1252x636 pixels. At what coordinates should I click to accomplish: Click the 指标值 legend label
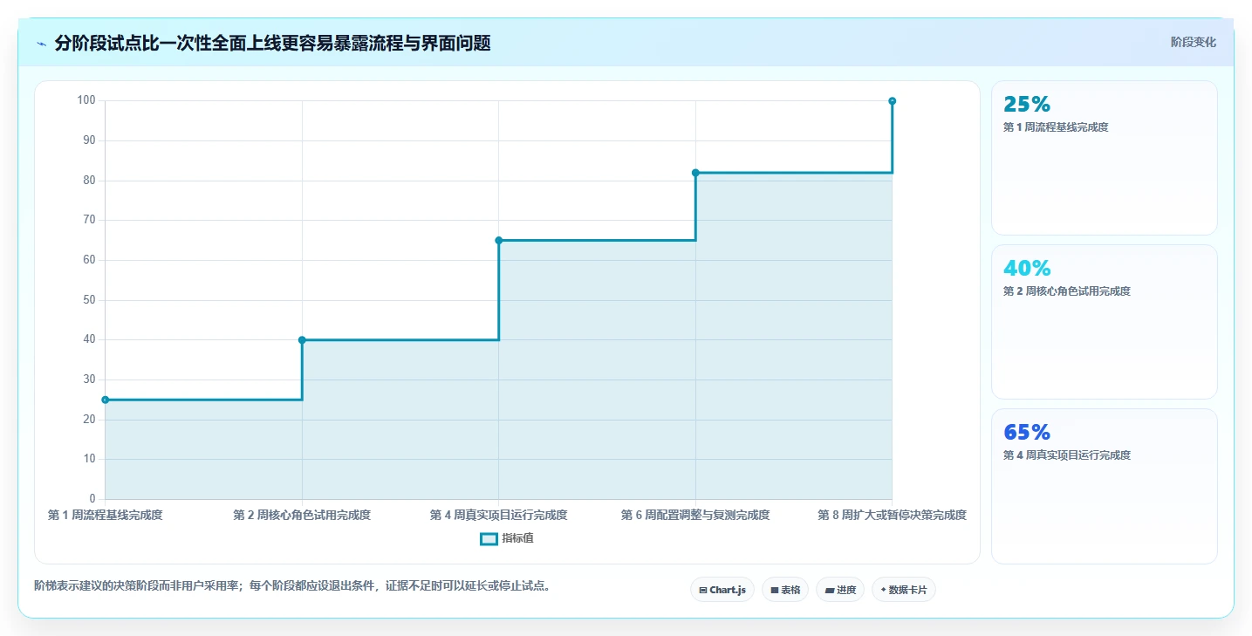pyautogui.click(x=518, y=539)
